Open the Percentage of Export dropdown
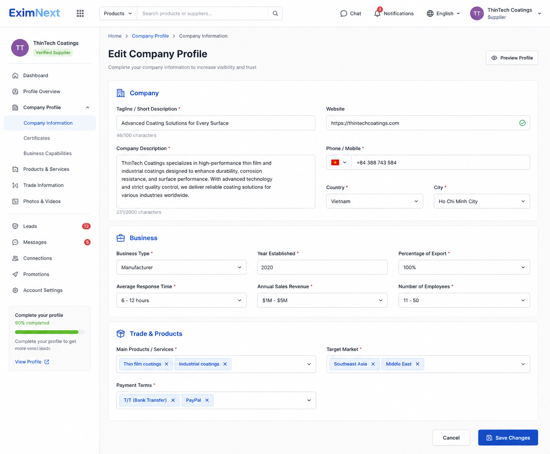Image resolution: width=550 pixels, height=454 pixels. [x=464, y=267]
